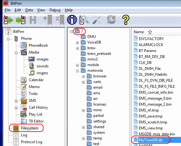The width and height of the screenshot is (181, 146).
Task: Click the Send Phone Data toolbar icon
Action: [21, 20]
